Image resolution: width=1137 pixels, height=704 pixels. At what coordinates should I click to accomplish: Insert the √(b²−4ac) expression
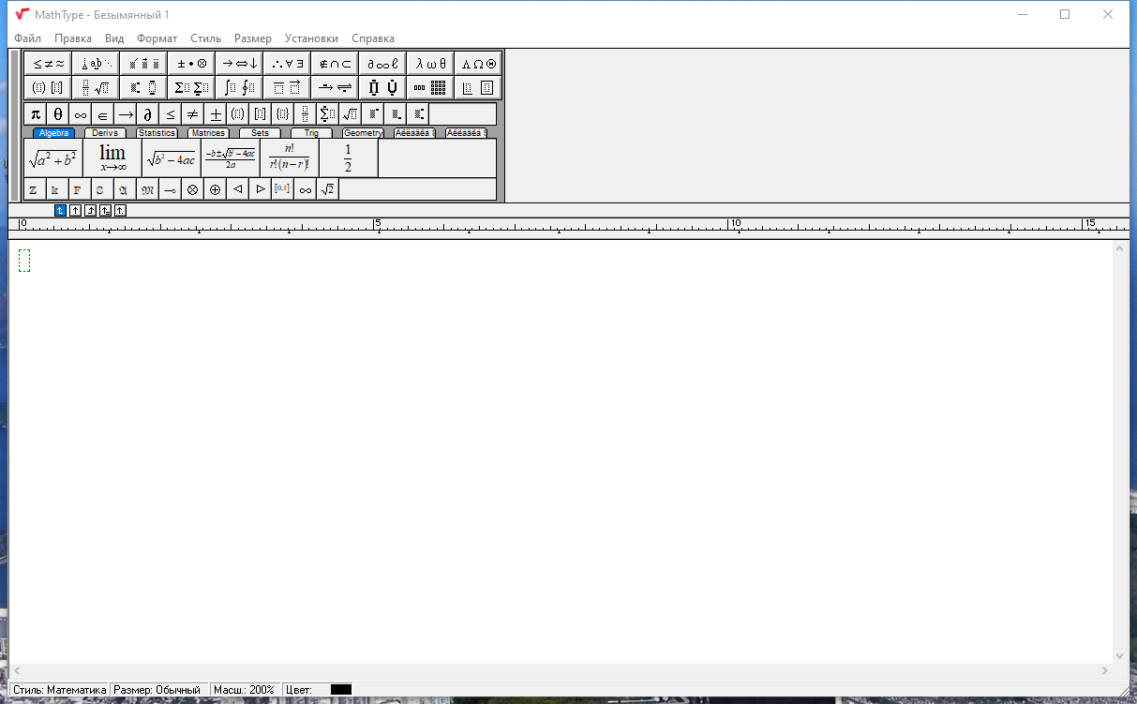click(172, 157)
